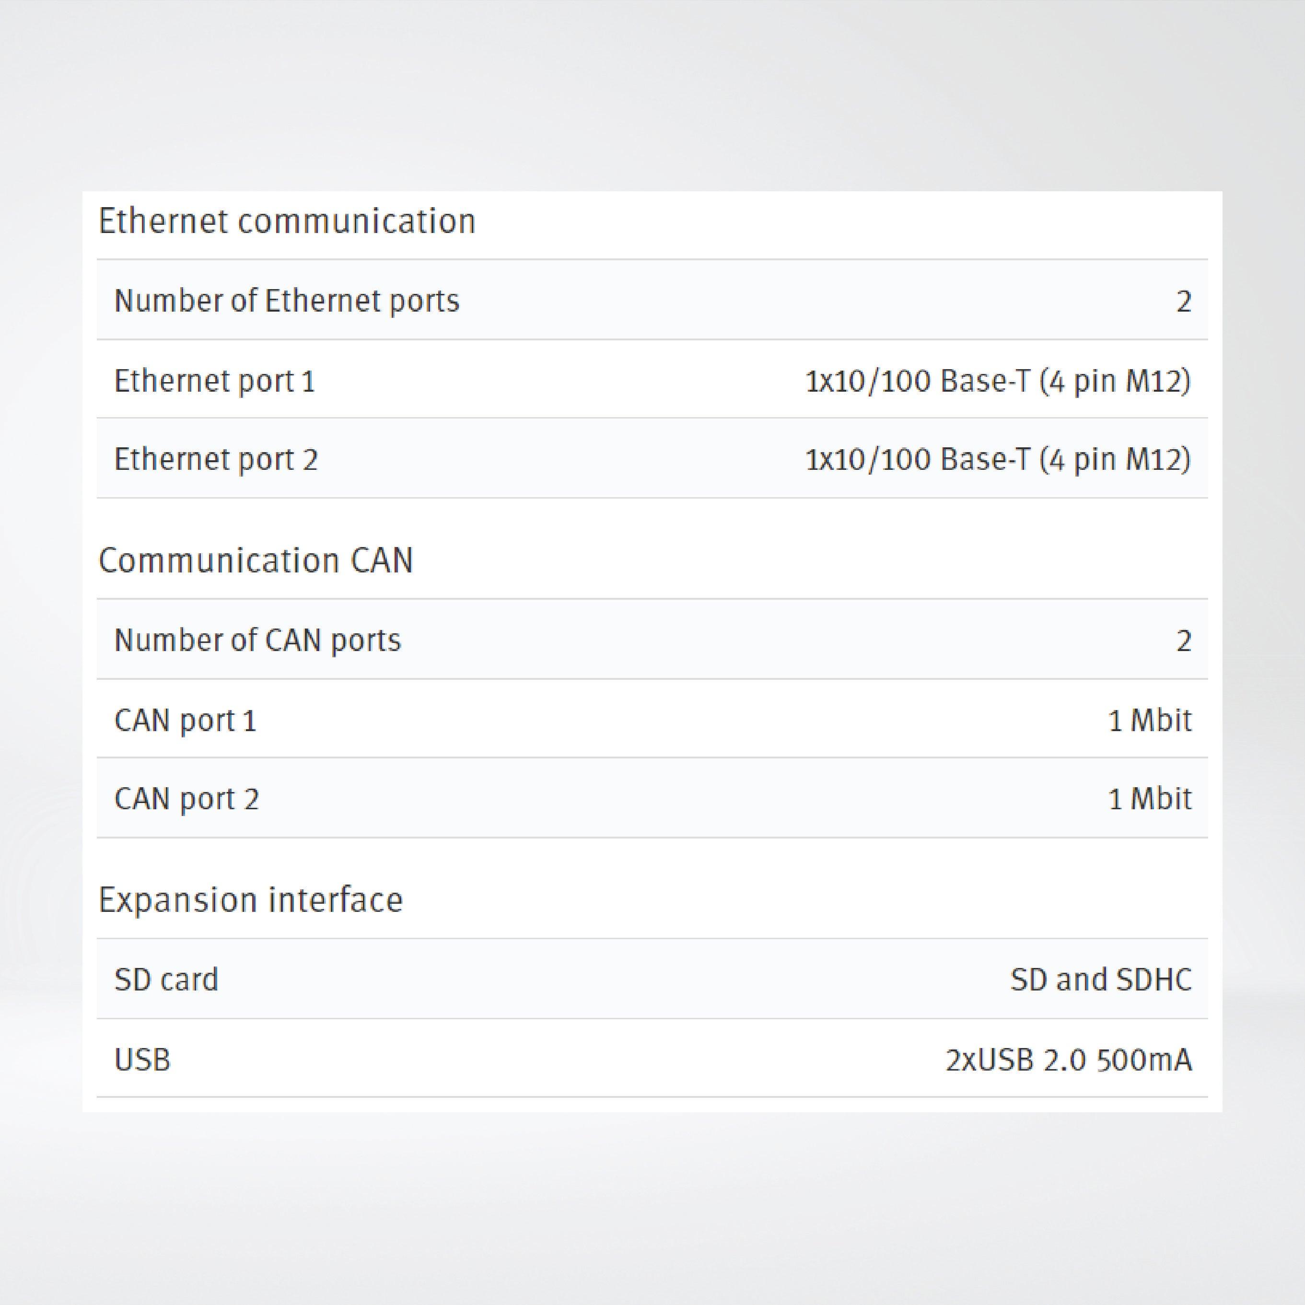The image size is (1305, 1305).
Task: Click the '1 Mbit' value for CAN port 1
Action: click(1150, 720)
